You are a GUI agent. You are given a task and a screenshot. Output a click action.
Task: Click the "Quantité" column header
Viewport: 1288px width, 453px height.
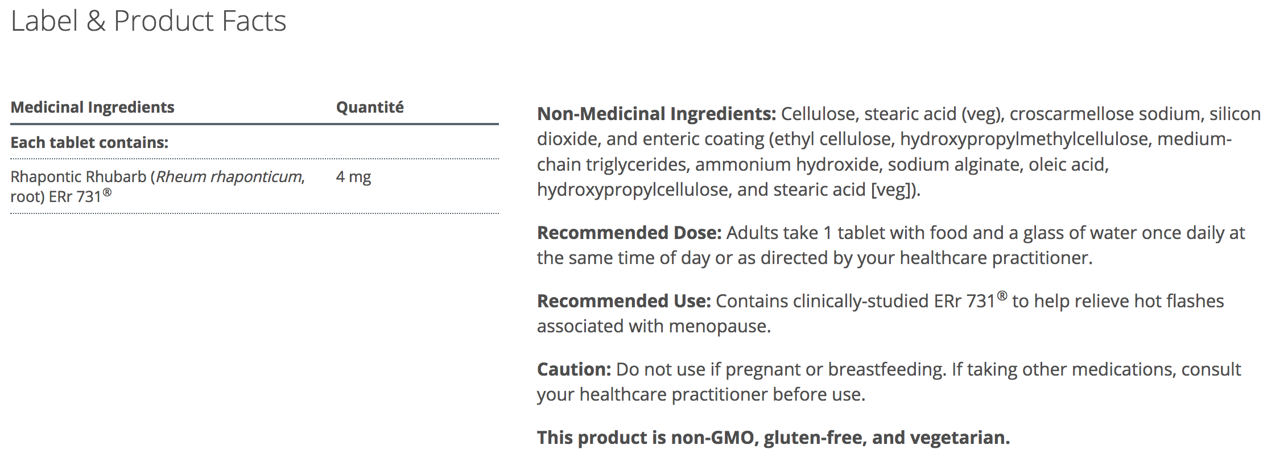pos(370,108)
